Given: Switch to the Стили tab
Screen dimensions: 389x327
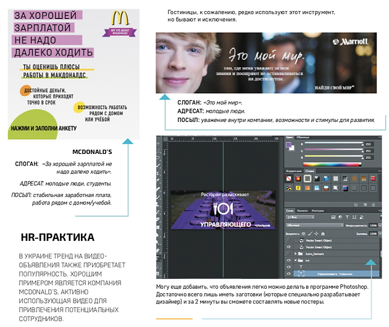Looking at the screenshot, I should click(x=310, y=171).
